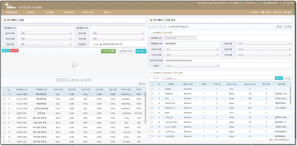Open 전체보기 site map icon
The image size is (297, 146).
(x=255, y=12)
